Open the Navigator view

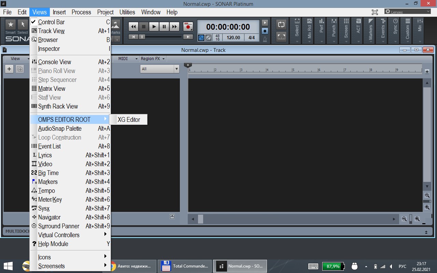pos(70,217)
